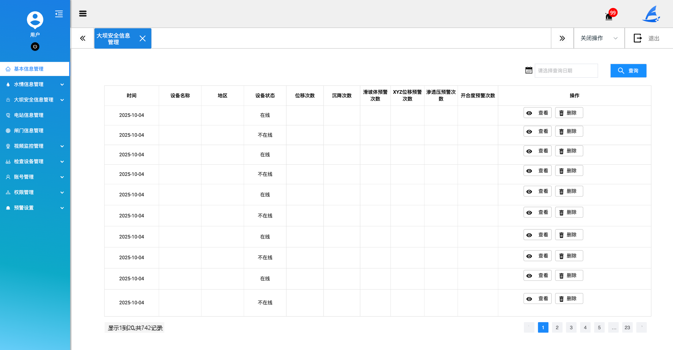Click 删除 button in the last row
Viewport: 673px width, 350px height.
click(569, 299)
